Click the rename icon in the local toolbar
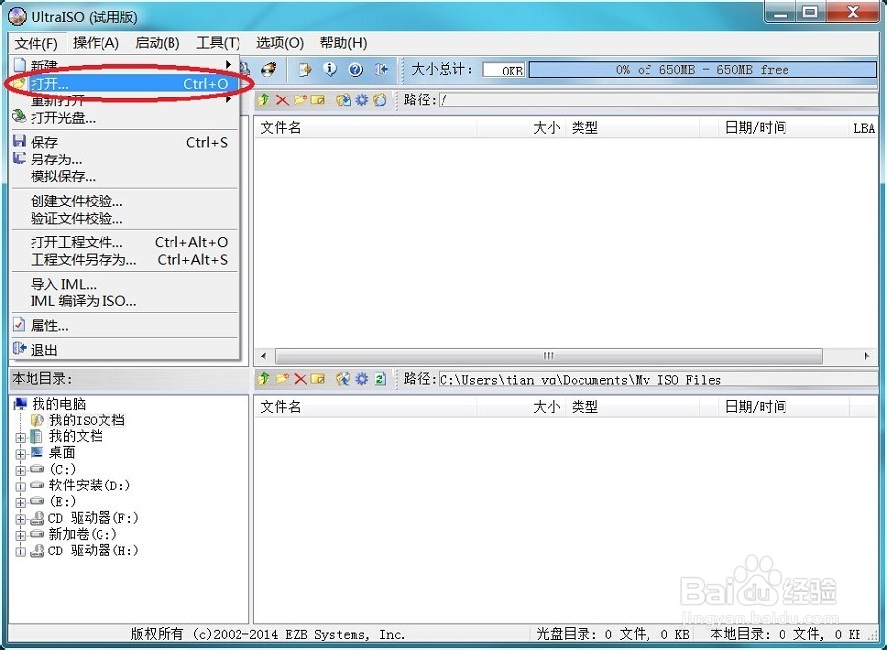The image size is (887, 650). click(x=318, y=379)
